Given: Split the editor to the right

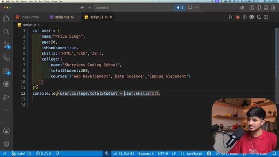Looking at the screenshot, I should [x=266, y=17].
